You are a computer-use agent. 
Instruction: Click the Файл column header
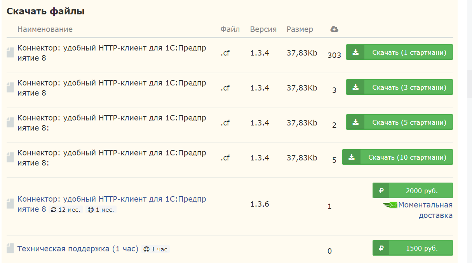(x=230, y=29)
